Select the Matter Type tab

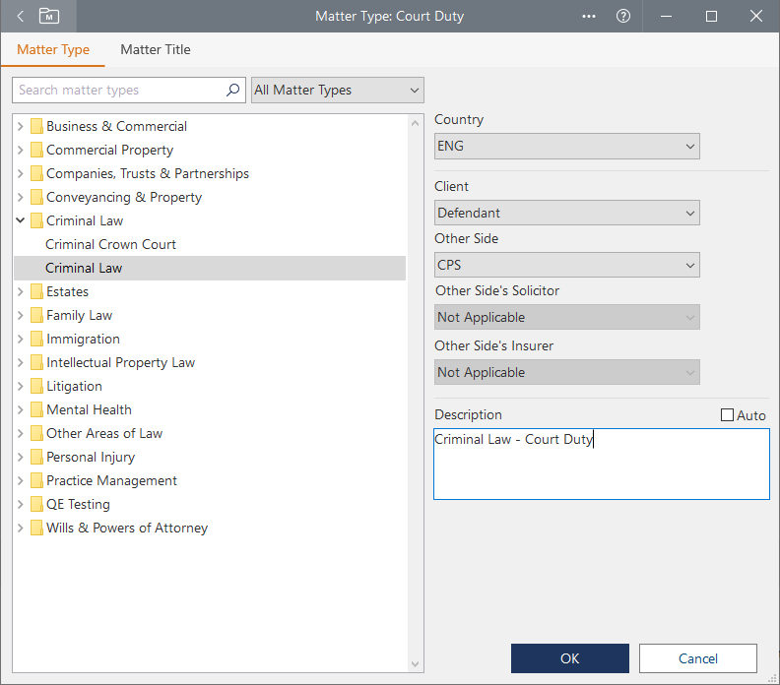[53, 49]
